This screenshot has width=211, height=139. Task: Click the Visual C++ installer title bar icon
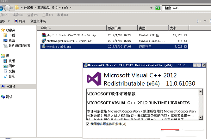(85, 65)
